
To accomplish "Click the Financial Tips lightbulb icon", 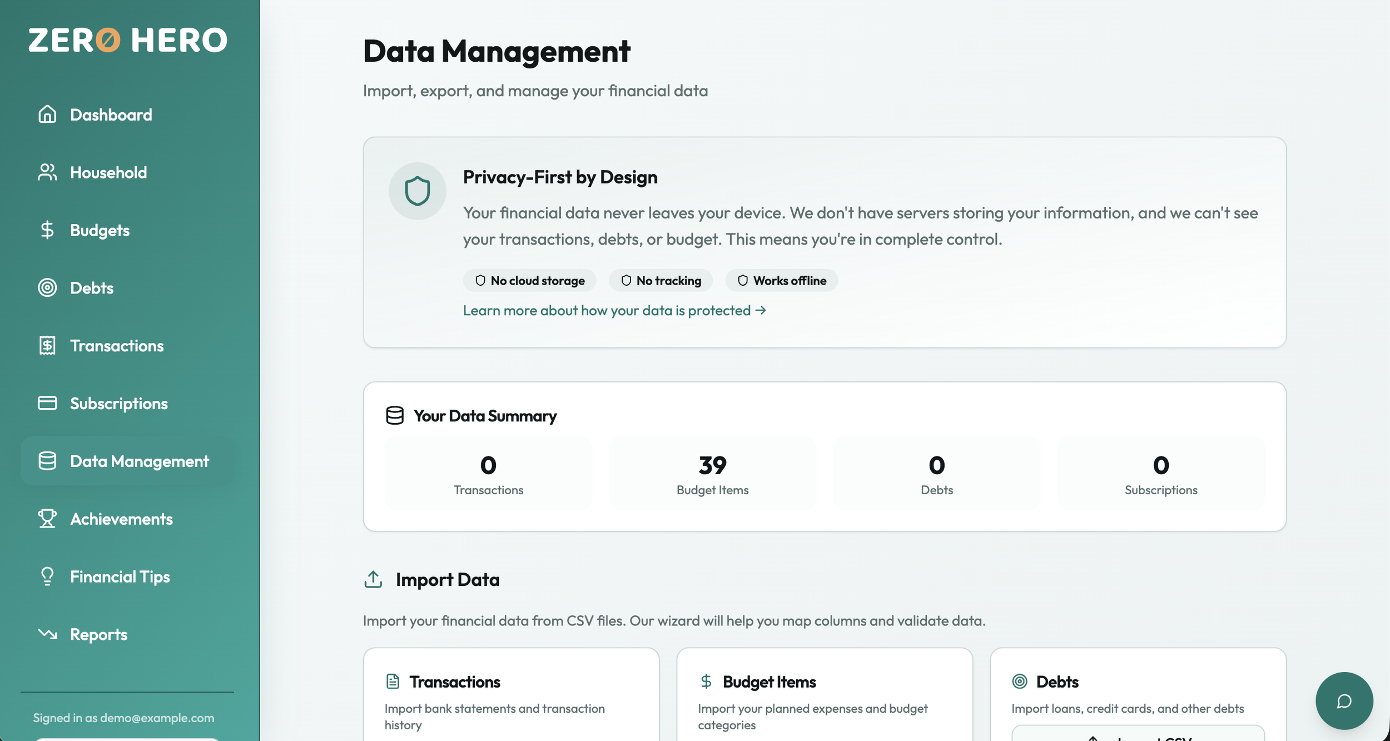I will tap(47, 576).
